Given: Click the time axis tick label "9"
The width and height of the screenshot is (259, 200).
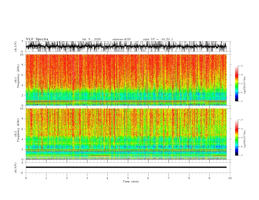Looking at the screenshot, I should [209, 178].
